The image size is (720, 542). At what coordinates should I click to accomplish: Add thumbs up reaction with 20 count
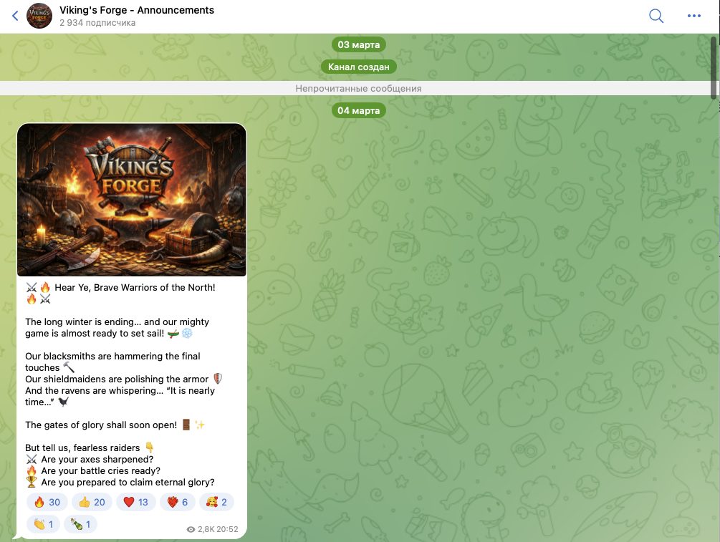[92, 502]
